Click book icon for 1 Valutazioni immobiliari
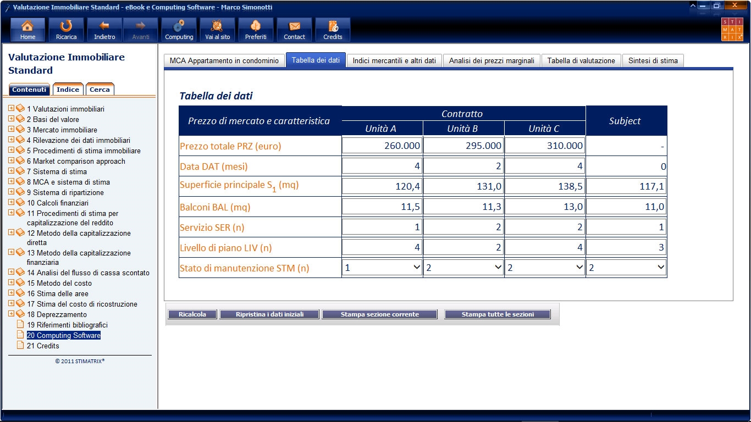The height and width of the screenshot is (422, 751). click(20, 109)
